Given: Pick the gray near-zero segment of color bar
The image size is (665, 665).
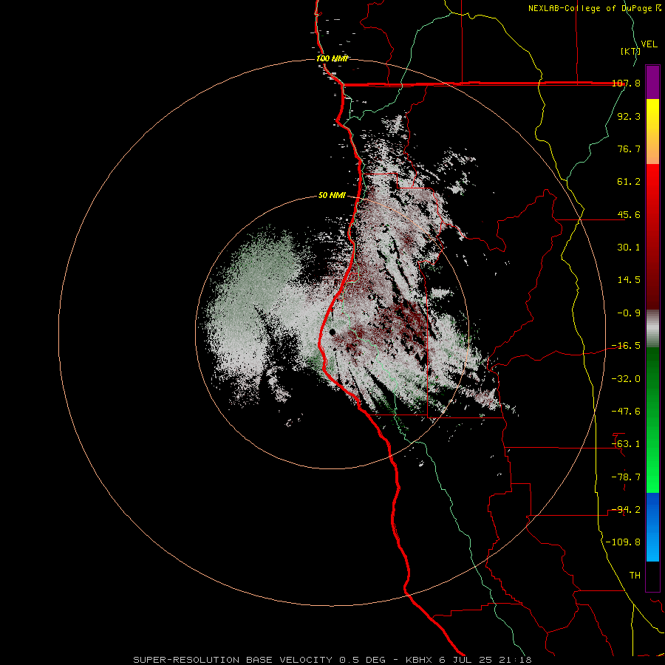Looking at the screenshot, I should pos(652,329).
